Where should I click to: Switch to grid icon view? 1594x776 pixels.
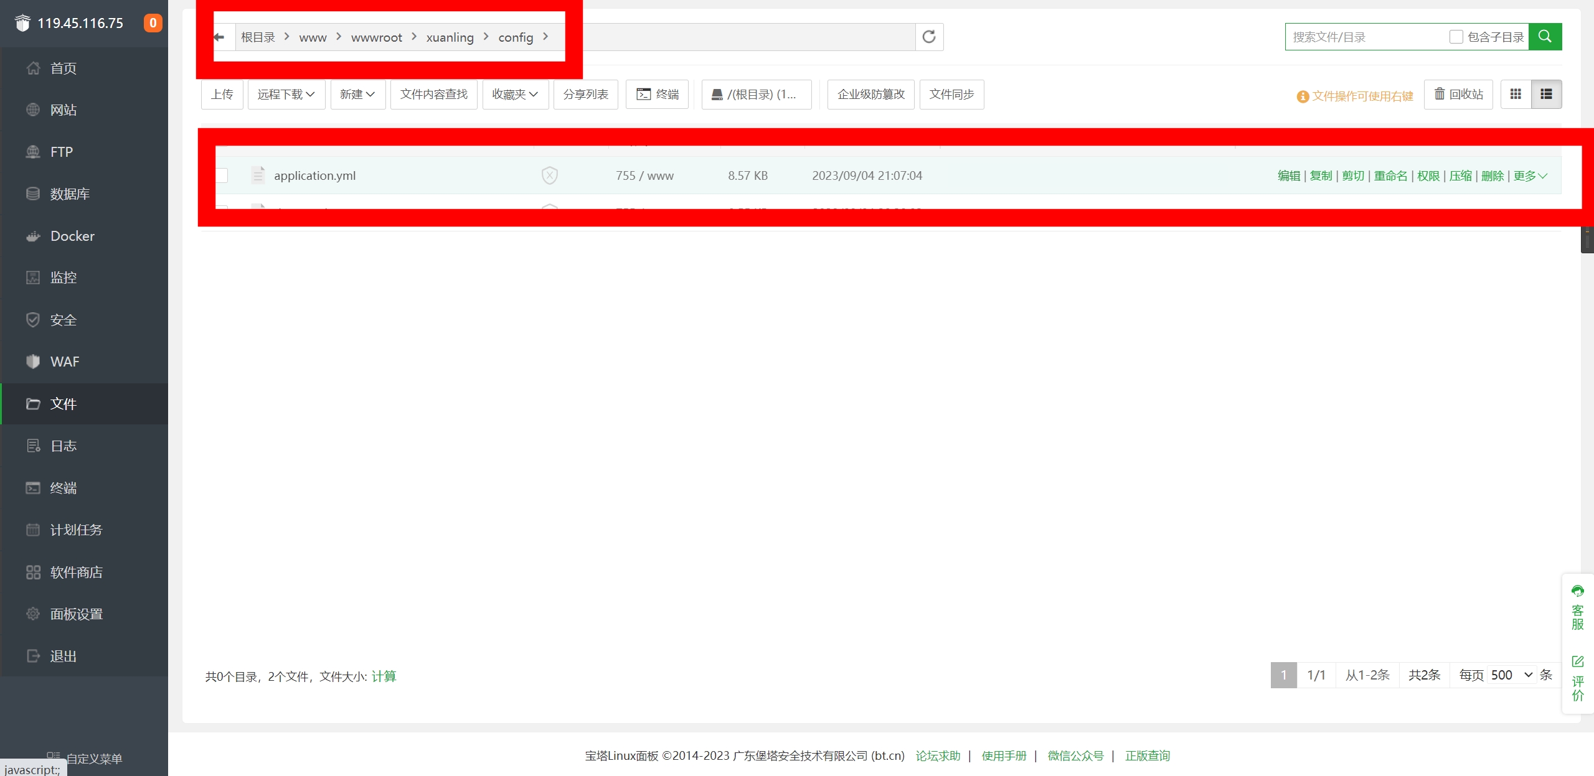tap(1516, 94)
